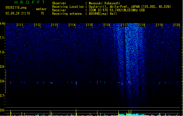
Task: Click the Receiving antenna label
Action: coord(67,14)
